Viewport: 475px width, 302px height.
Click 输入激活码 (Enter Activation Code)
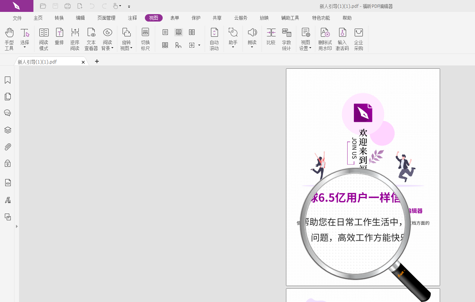point(342,39)
